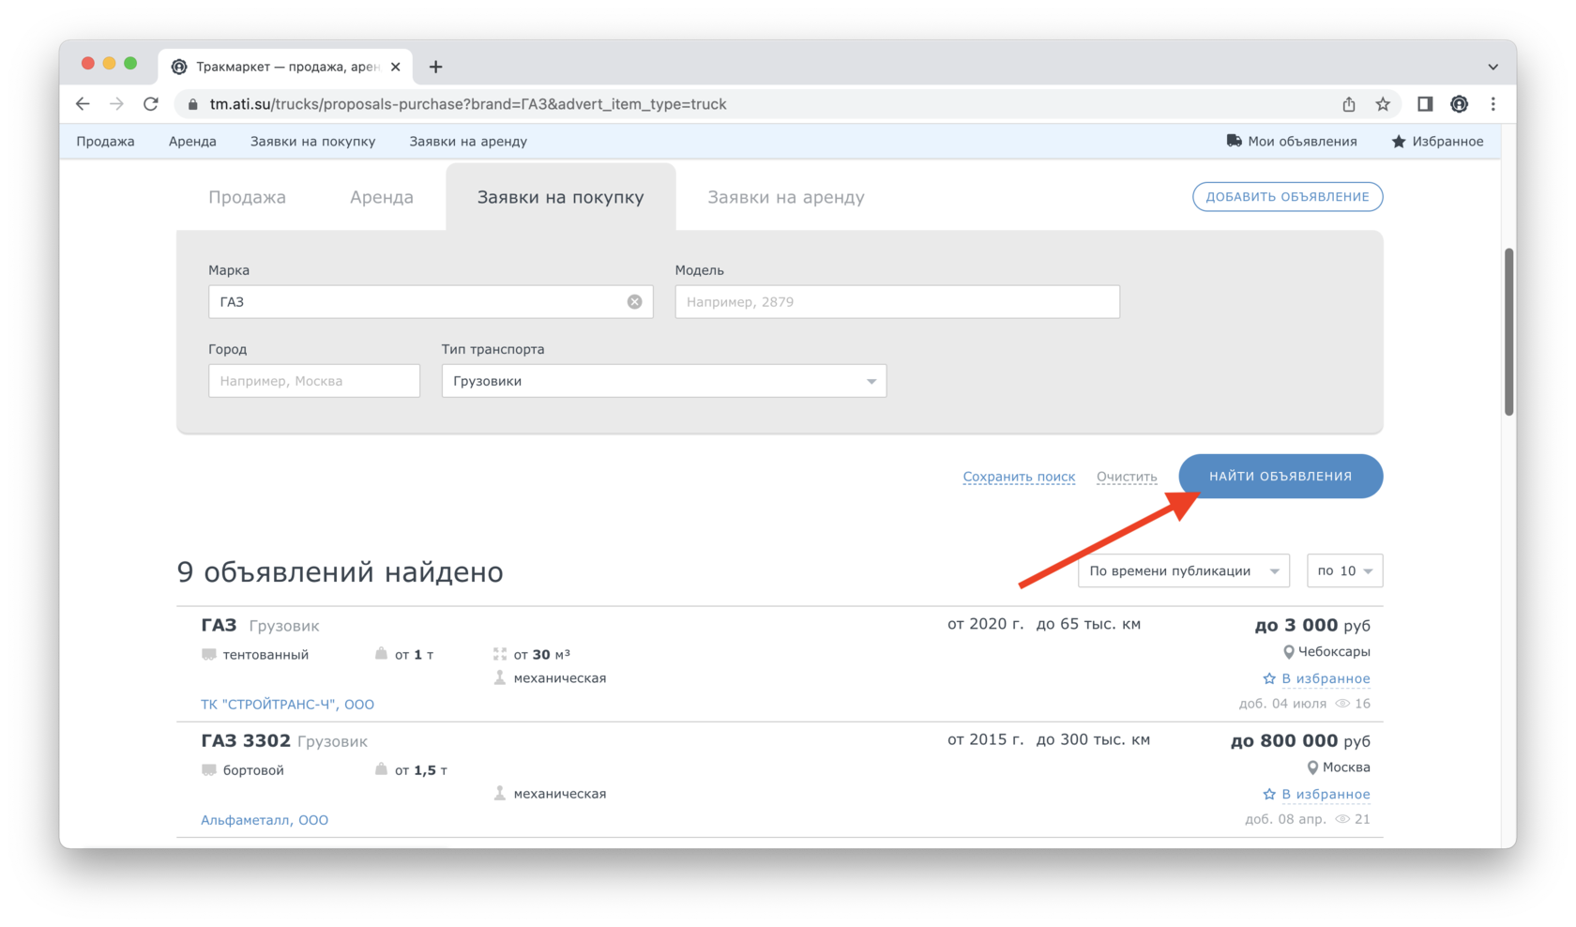
Task: Open the browser profile icon
Action: click(1459, 104)
